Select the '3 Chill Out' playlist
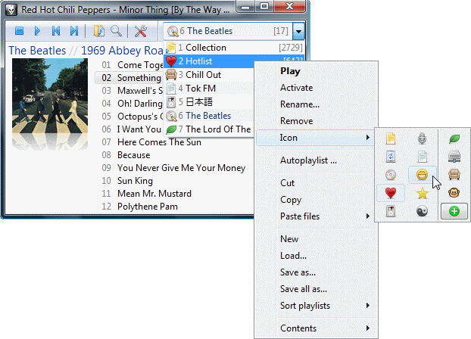 click(209, 75)
